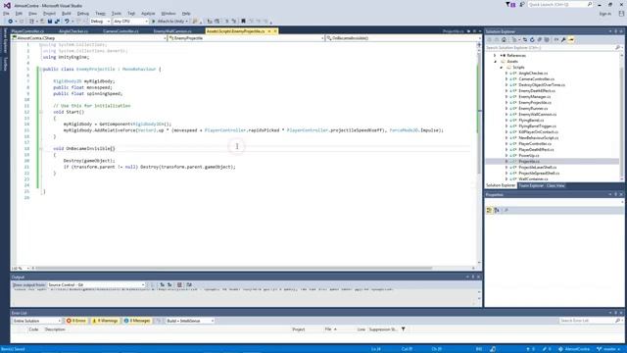This screenshot has width=627, height=353.
Task: Open the Debug menu
Action: pyautogui.click(x=82, y=13)
